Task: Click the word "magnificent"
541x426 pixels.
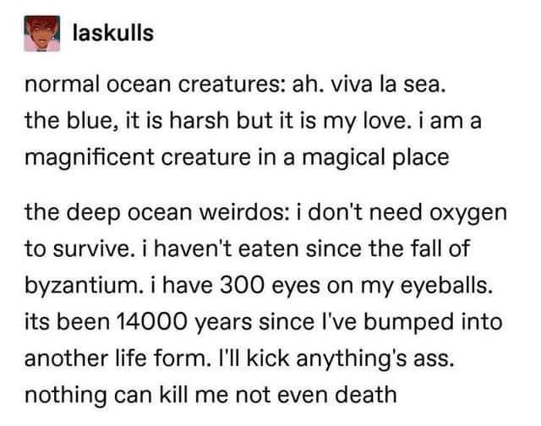Action: pos(88,158)
